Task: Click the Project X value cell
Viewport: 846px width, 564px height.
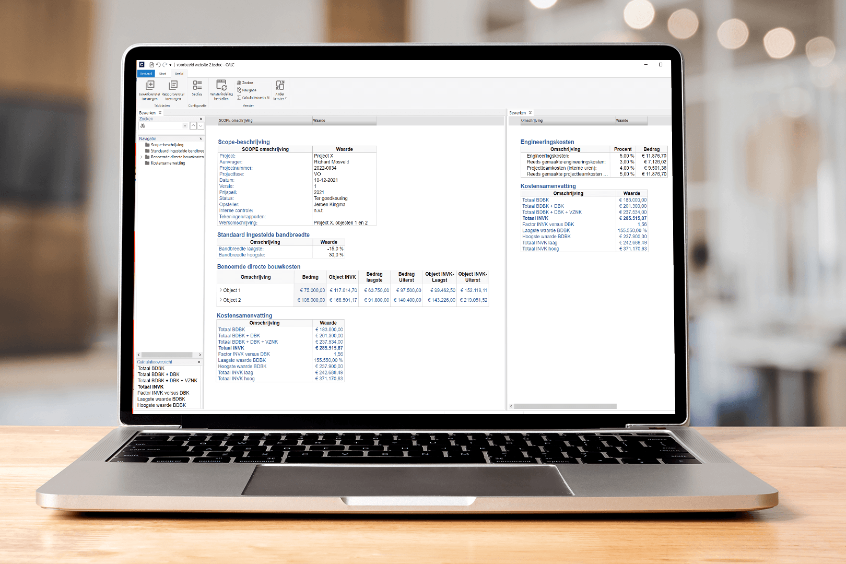Action: [323, 156]
